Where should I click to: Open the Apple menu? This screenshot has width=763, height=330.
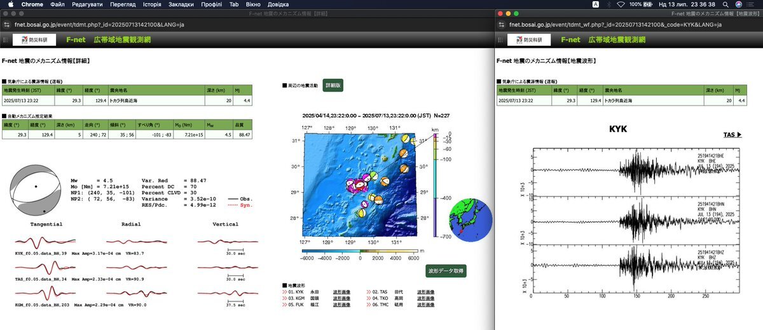pos(10,4)
